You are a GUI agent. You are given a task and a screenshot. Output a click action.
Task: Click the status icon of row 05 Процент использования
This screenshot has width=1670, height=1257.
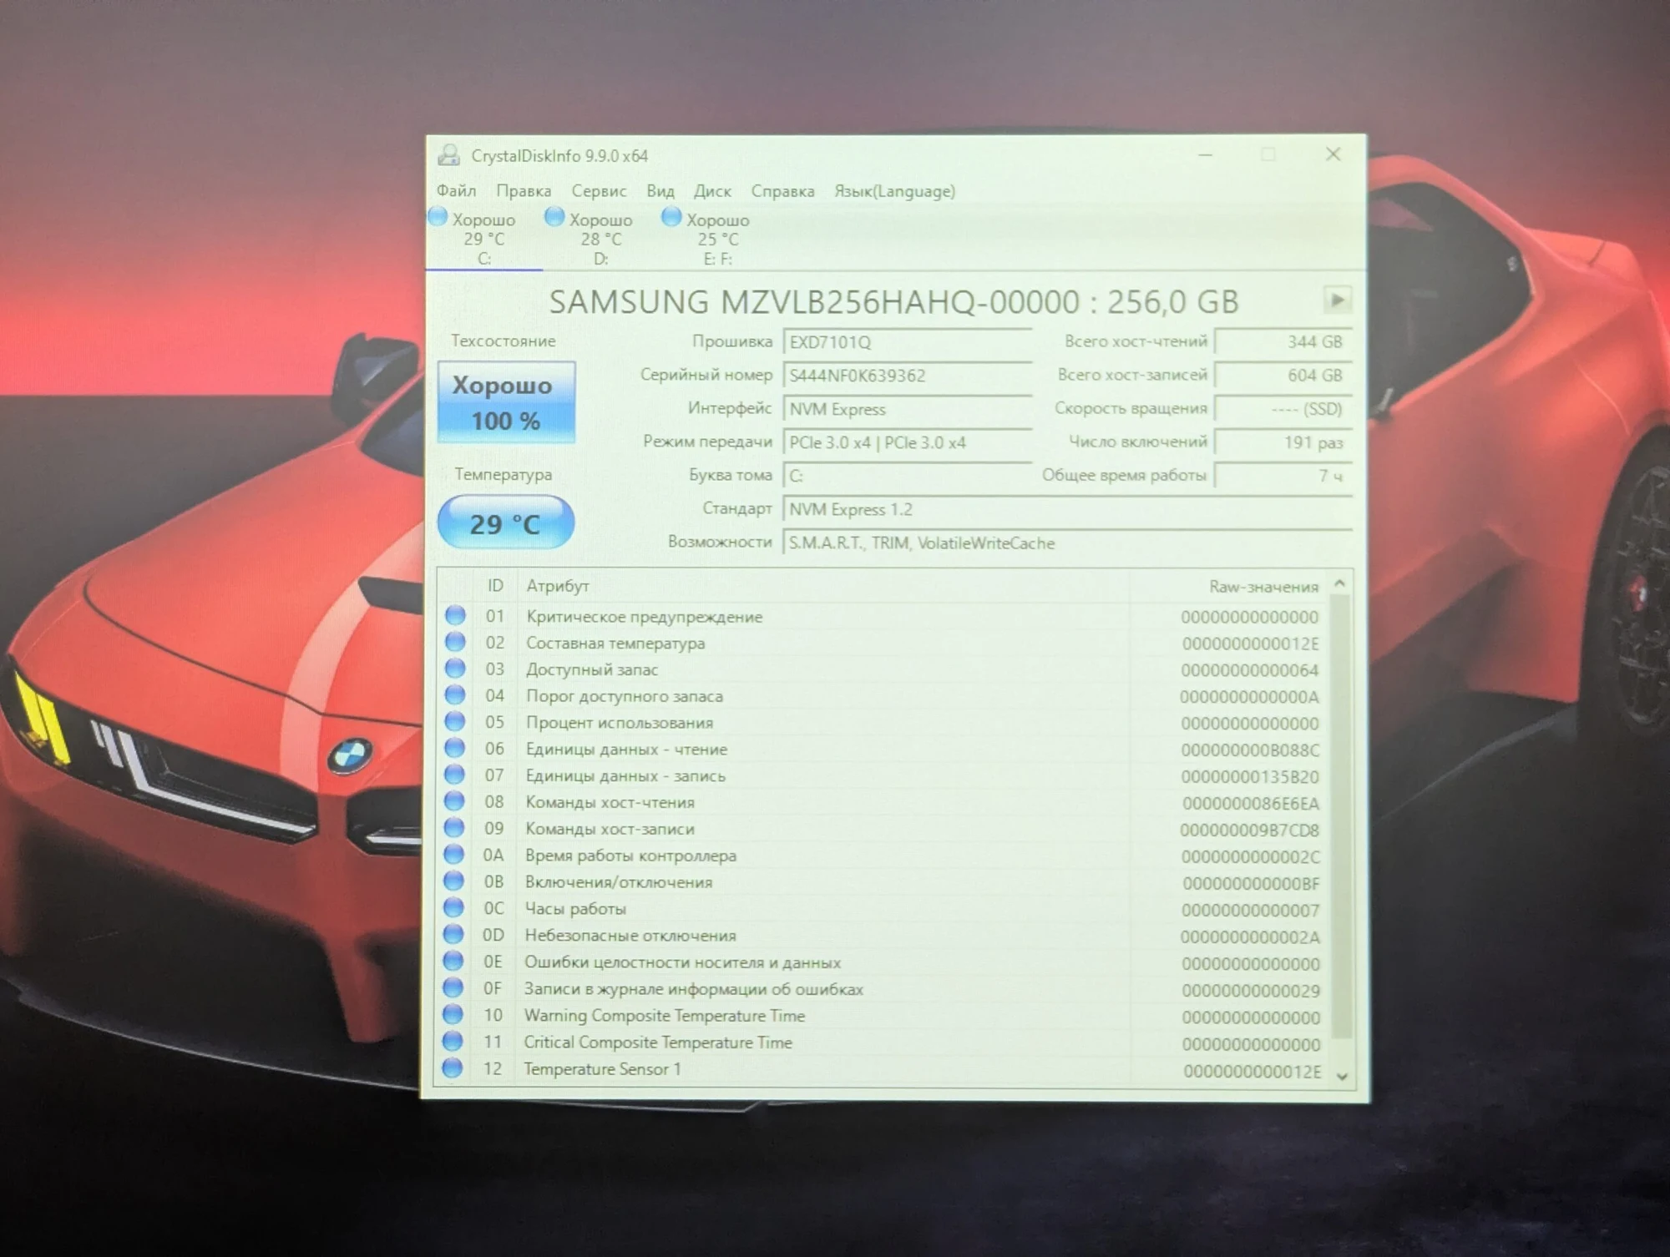[x=455, y=721]
